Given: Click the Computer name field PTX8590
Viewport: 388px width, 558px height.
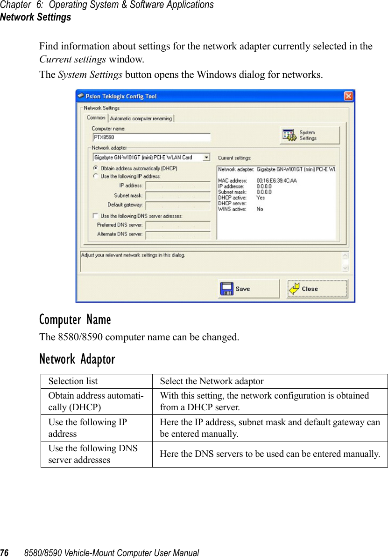Looking at the screenshot, I should point(151,138).
